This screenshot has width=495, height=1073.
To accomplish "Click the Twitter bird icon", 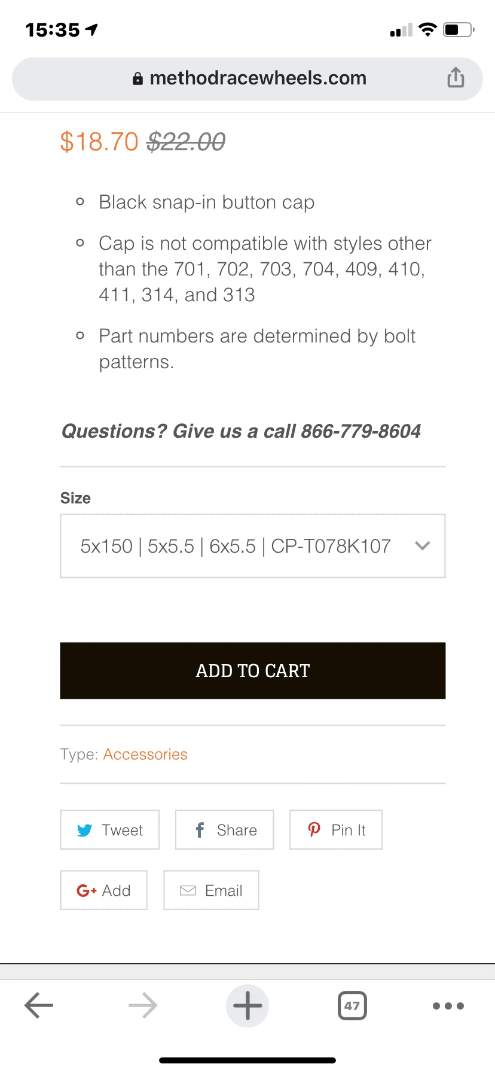I will pyautogui.click(x=85, y=830).
